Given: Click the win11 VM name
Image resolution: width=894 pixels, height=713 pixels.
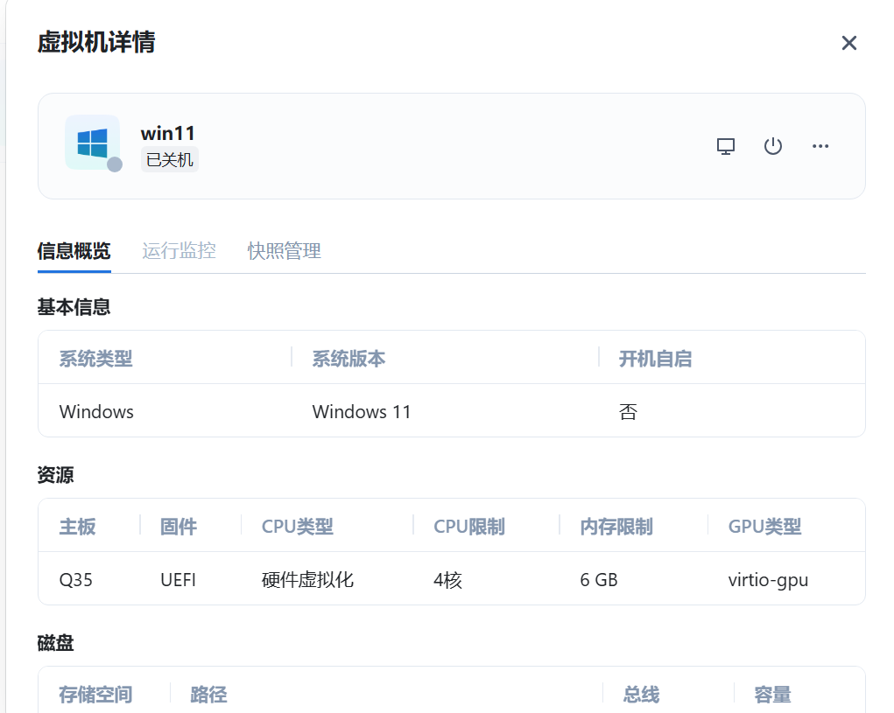Looking at the screenshot, I should tap(167, 133).
